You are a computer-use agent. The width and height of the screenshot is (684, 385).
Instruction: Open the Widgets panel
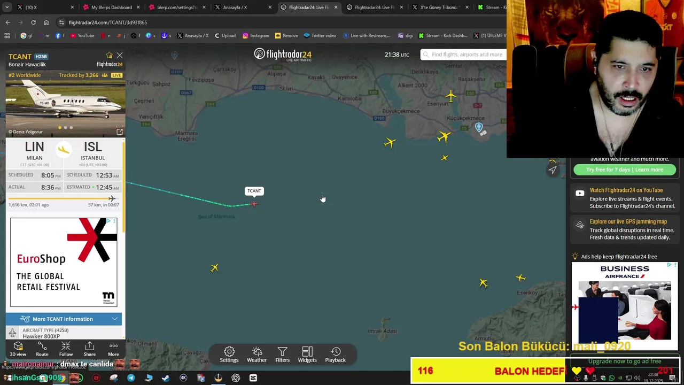[307, 355]
